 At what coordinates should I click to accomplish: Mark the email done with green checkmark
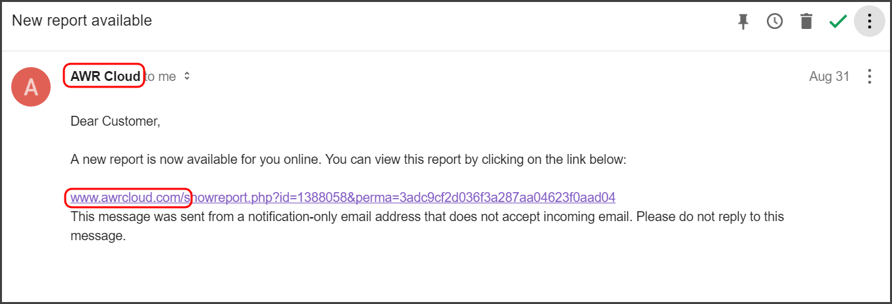tap(838, 22)
